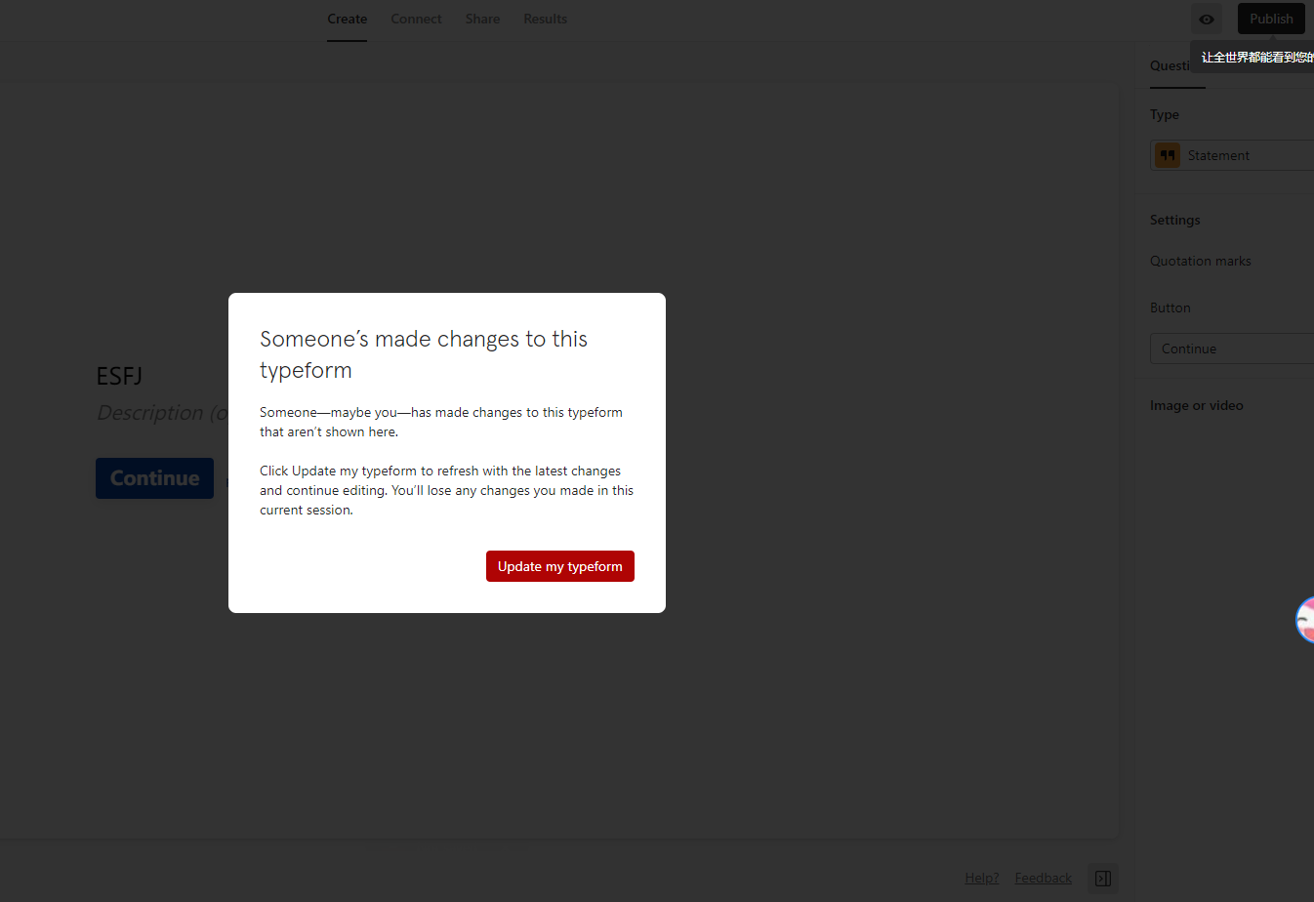Click the Settings heading in sidebar

[1174, 220]
